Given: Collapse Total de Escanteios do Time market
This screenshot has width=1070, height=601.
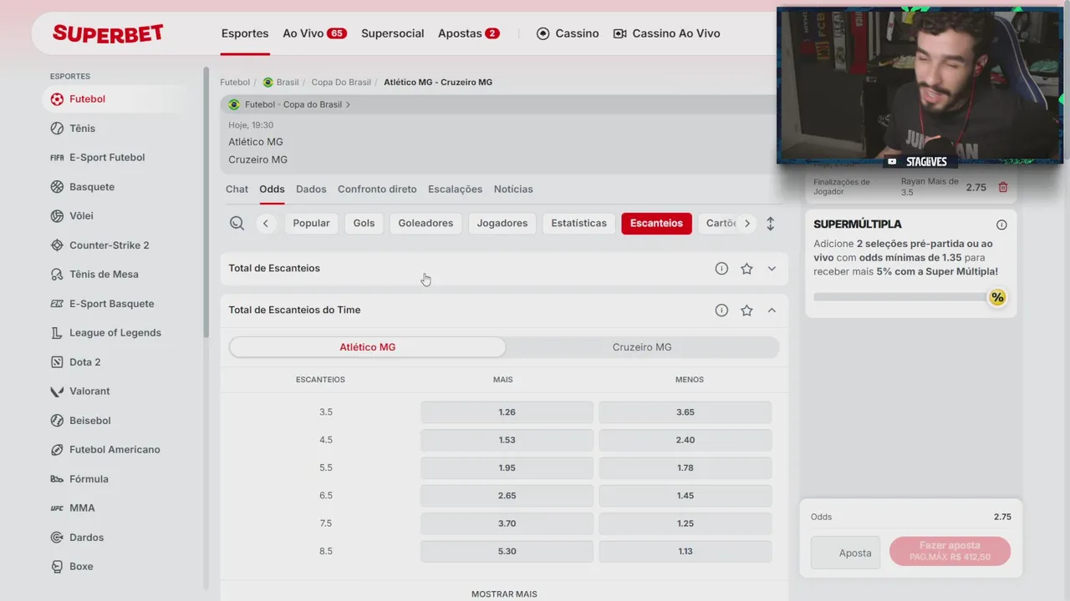Looking at the screenshot, I should [772, 311].
